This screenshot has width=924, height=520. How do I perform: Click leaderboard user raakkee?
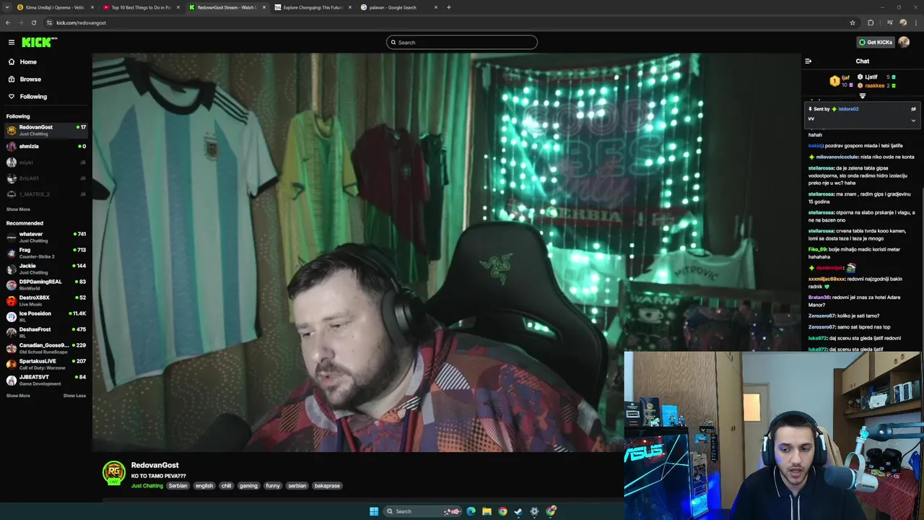875,85
